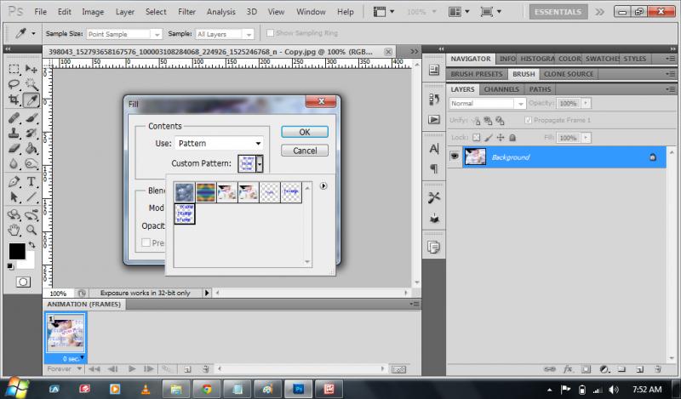Hide the Background layer with eye icon
Viewport: 681px width, 399px height.
point(455,157)
